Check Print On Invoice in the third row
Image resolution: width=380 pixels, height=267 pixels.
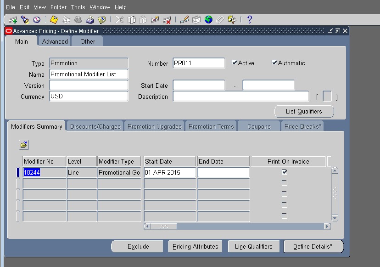285,193
